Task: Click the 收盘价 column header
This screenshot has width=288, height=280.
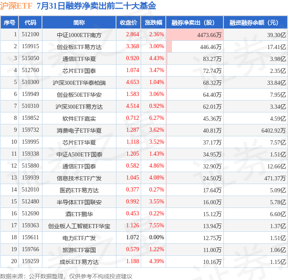Action: coord(128,22)
